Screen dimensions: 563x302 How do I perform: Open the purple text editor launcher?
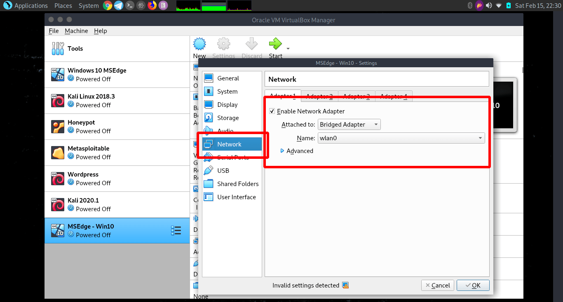pos(163,5)
